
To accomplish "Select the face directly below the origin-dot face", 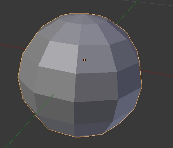I will click(96, 87).
